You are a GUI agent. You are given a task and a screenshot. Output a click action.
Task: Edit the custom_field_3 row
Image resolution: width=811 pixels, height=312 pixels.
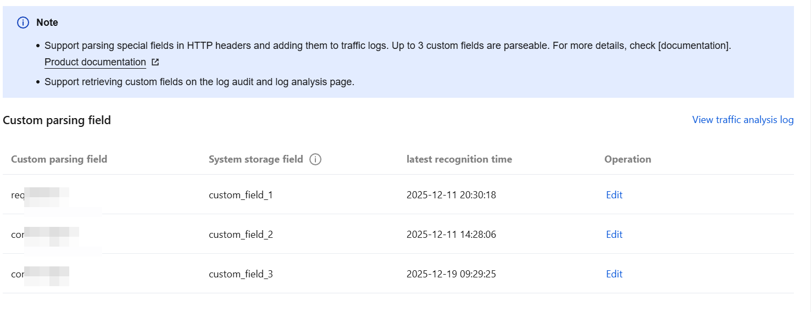click(x=614, y=274)
